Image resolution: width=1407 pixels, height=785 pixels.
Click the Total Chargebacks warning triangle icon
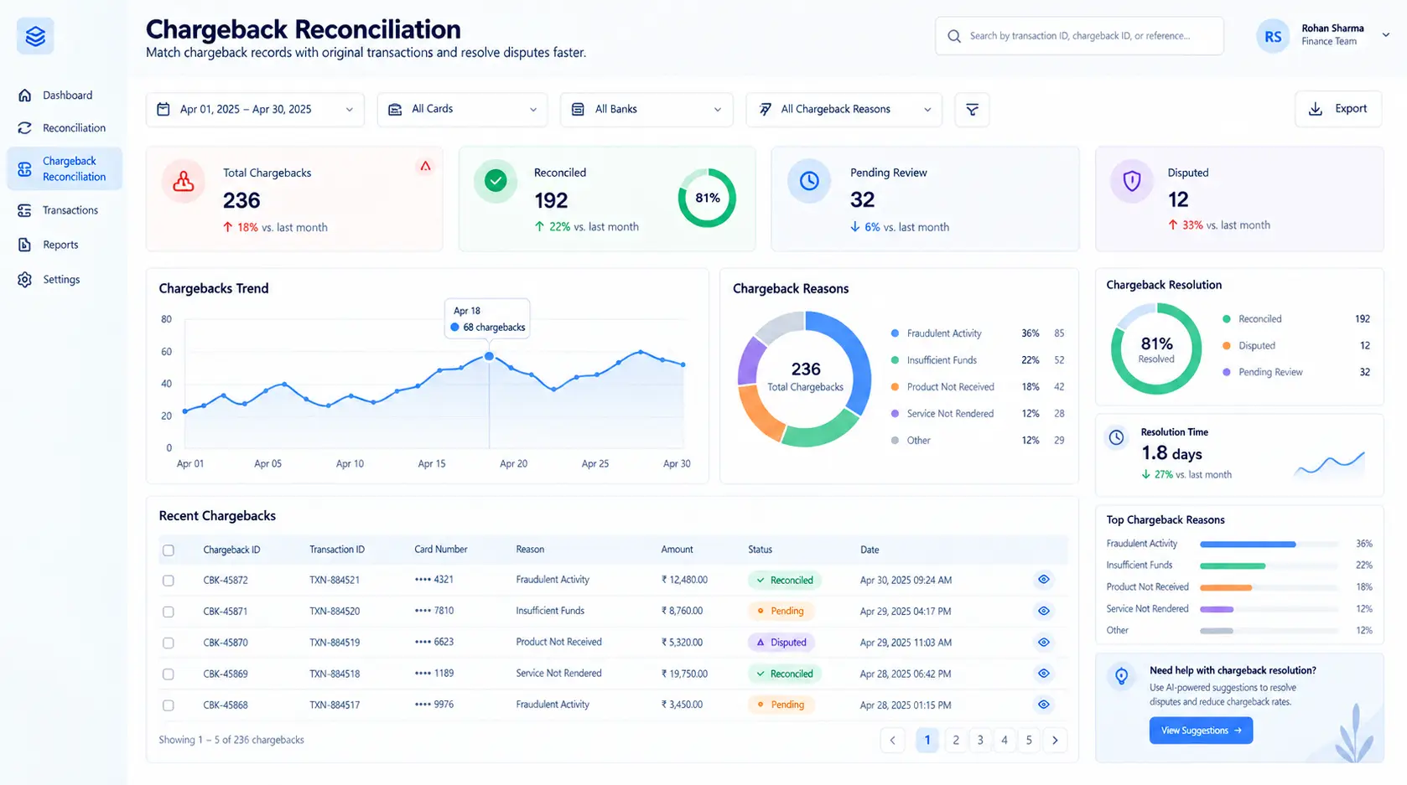426,166
